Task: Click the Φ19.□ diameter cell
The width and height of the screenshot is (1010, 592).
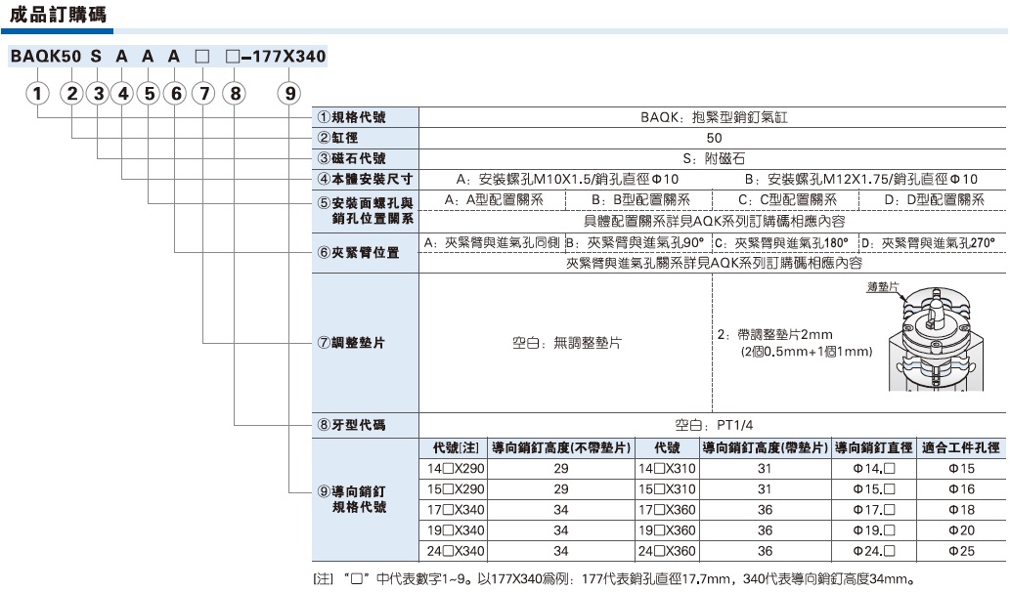Action: [874, 530]
